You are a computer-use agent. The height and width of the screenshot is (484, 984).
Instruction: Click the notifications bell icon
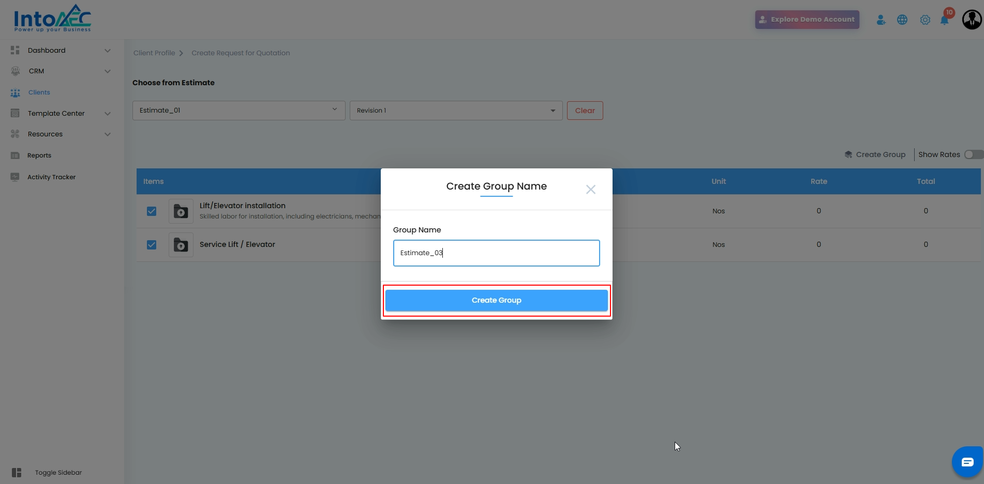point(945,20)
